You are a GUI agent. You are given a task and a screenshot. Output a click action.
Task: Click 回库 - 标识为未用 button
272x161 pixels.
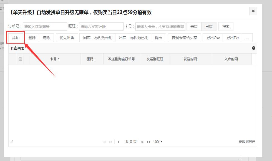(x=98, y=38)
